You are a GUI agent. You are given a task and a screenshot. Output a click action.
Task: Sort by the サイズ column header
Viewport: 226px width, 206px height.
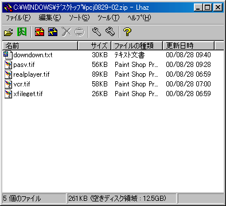pyautogui.click(x=95, y=46)
